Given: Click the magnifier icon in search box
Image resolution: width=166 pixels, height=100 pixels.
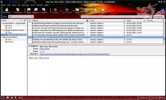Looking at the screenshot, I should [x=150, y=17].
